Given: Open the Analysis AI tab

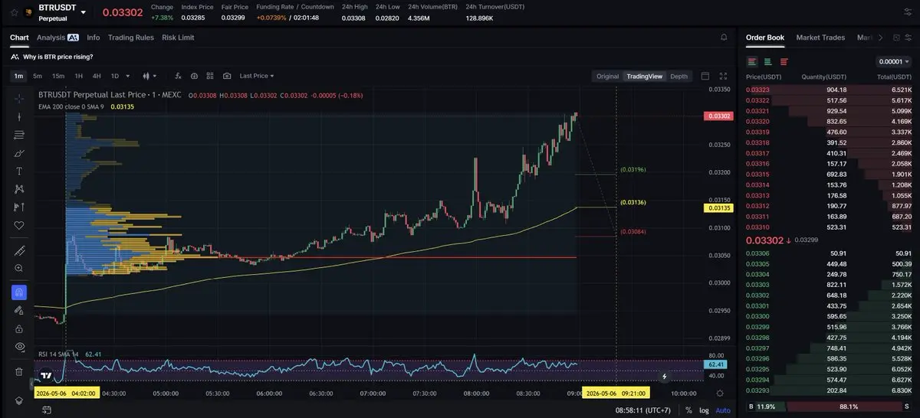Looking at the screenshot, I should (58, 37).
